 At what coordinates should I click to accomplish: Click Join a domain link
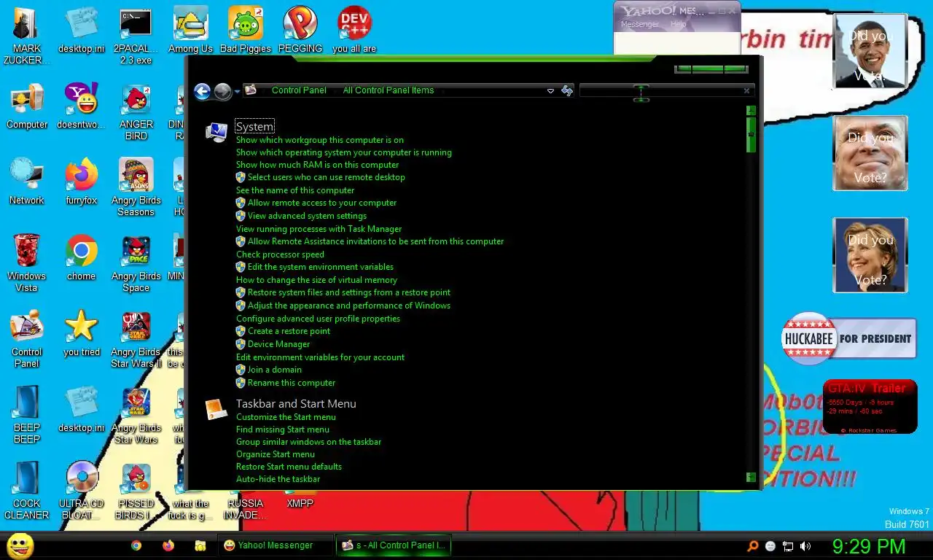click(x=274, y=370)
